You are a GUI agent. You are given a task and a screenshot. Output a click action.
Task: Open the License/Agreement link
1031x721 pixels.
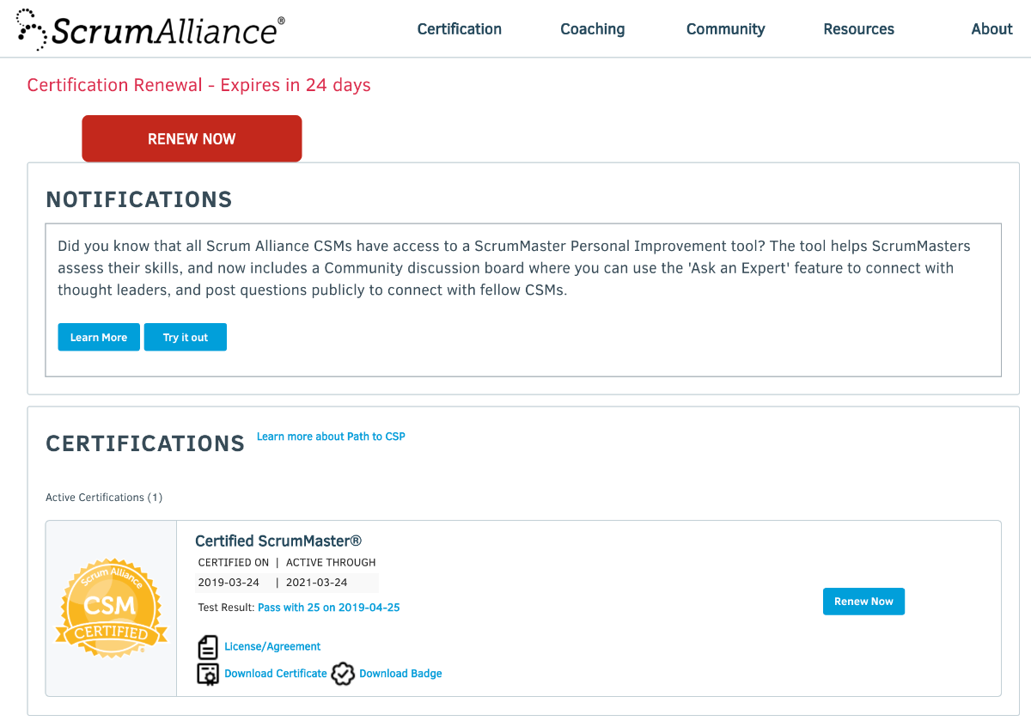click(272, 647)
